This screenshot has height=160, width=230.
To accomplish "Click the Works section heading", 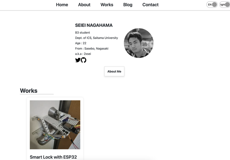I will [29, 91].
